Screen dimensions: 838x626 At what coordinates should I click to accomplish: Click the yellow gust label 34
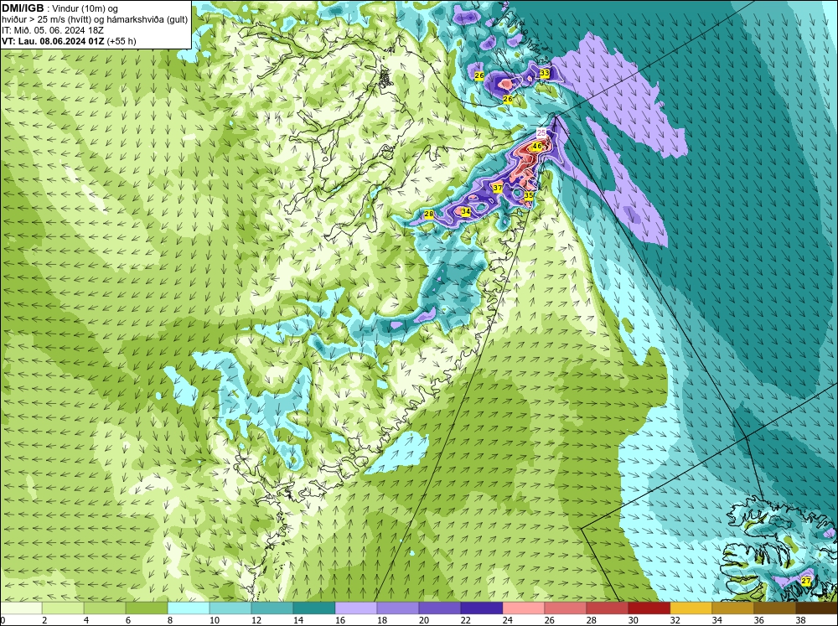tap(465, 212)
